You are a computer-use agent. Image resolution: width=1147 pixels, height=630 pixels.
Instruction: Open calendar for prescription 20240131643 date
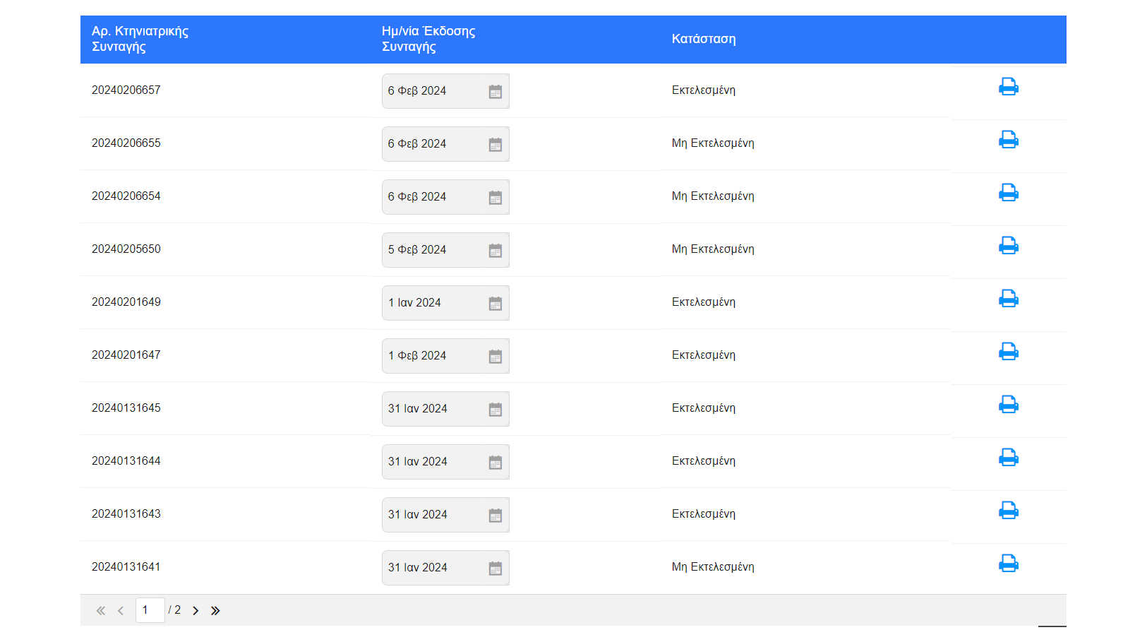(x=496, y=516)
